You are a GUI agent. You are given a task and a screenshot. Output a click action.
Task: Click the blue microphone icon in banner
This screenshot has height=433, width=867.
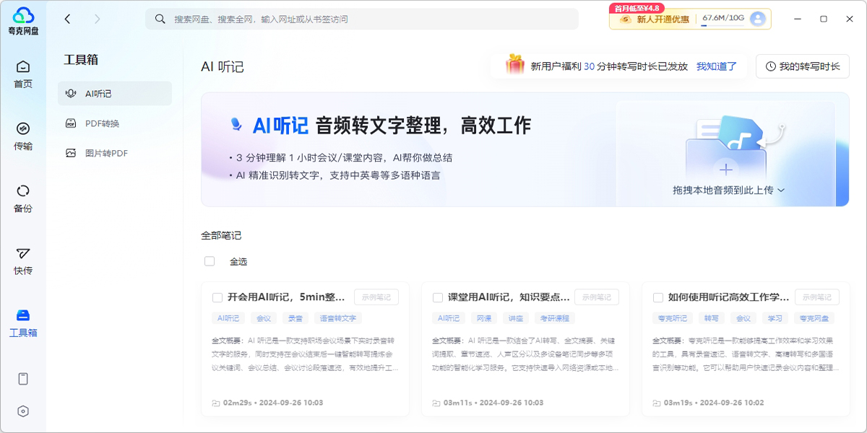pos(236,126)
